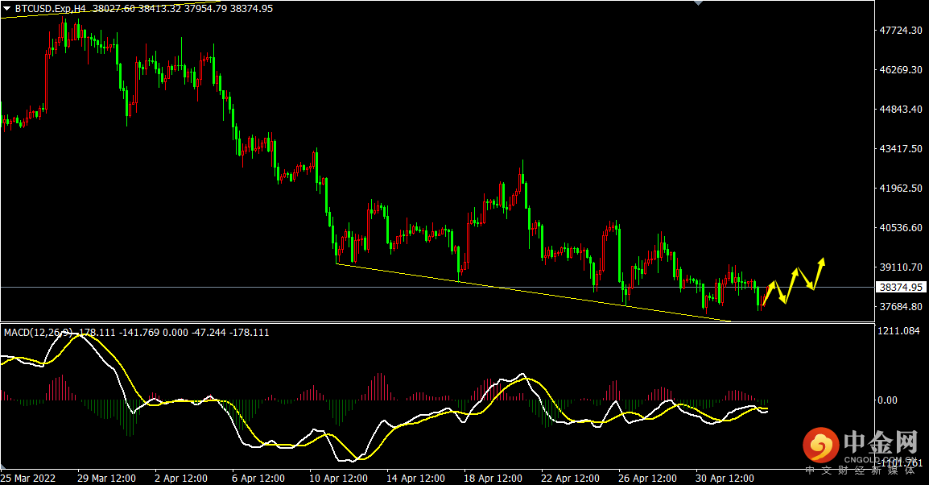Image resolution: width=929 pixels, height=485 pixels.
Task: Click the 22 Apr 12:00 time label
Action: click(x=570, y=478)
